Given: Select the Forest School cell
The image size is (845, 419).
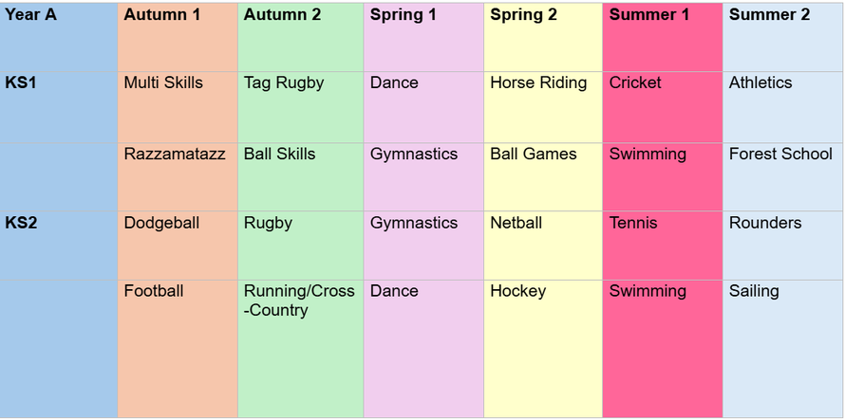Looking at the screenshot, I should [780, 154].
